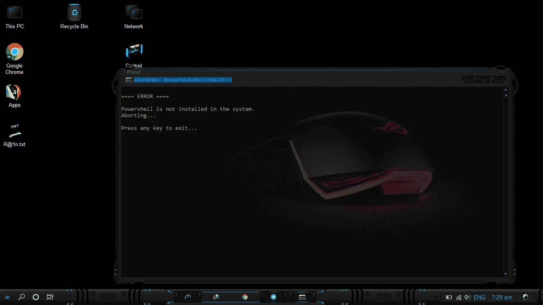Open the notification center icon
This screenshot has width=543, height=305.
click(x=526, y=297)
